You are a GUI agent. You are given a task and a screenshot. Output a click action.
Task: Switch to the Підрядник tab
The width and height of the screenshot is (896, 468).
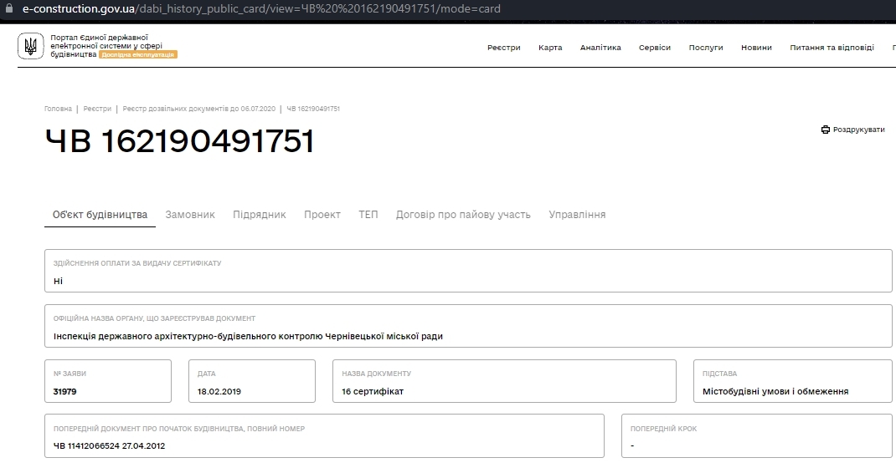259,215
